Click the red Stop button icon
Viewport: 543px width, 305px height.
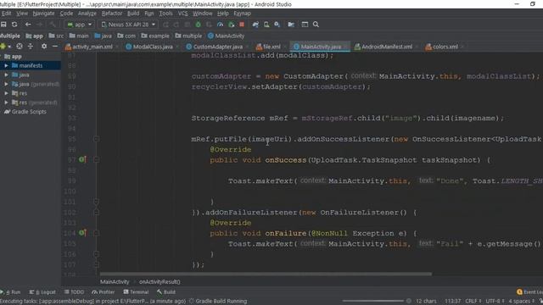[x=242, y=25]
